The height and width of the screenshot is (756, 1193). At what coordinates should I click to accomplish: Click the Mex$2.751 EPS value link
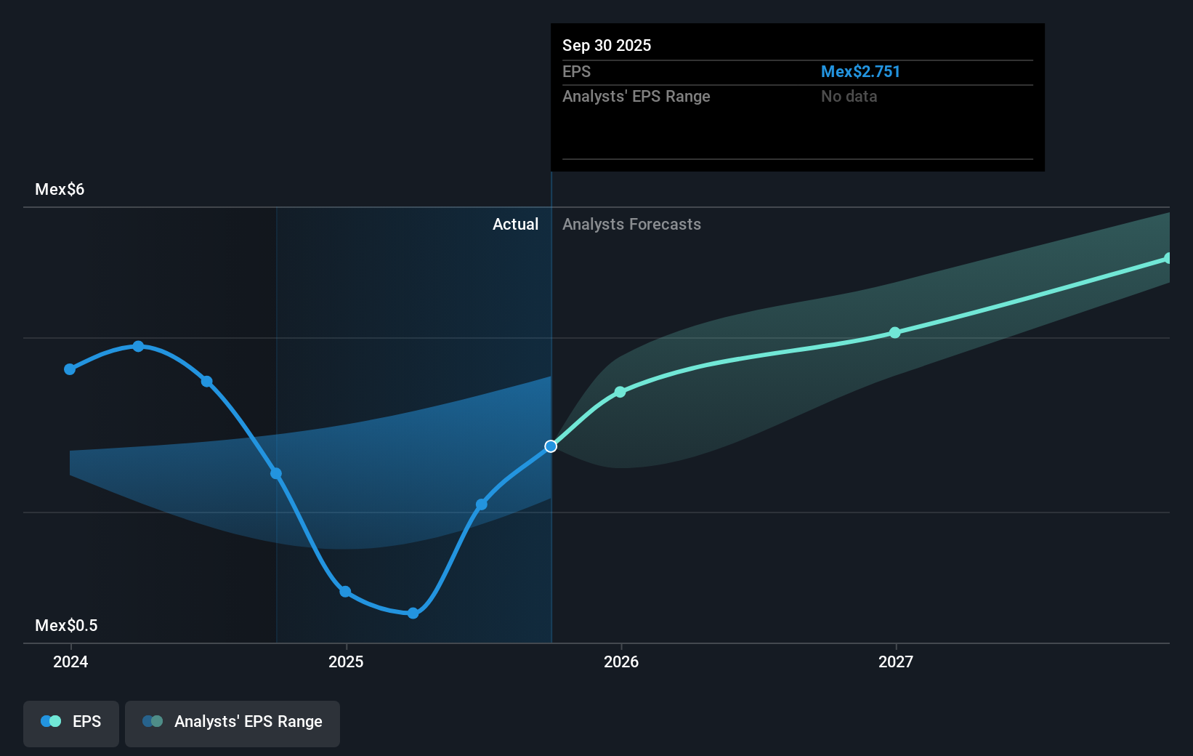[860, 71]
